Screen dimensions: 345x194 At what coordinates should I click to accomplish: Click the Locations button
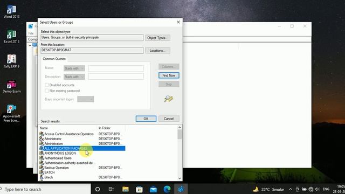pyautogui.click(x=157, y=51)
